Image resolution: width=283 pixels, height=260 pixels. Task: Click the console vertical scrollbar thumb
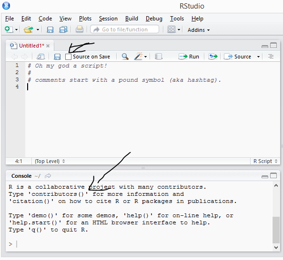[276, 230]
